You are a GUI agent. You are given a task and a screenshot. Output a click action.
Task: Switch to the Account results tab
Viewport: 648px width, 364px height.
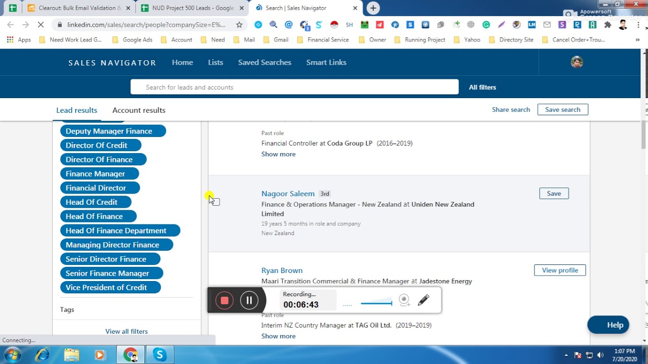pyautogui.click(x=139, y=110)
